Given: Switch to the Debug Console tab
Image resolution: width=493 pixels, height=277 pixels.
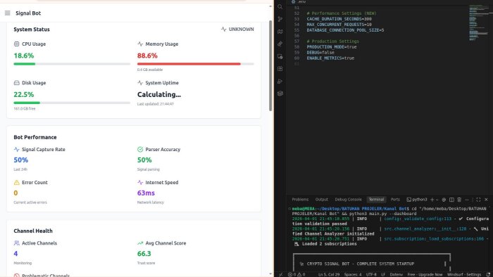Looking at the screenshot, I should coord(348,200).
